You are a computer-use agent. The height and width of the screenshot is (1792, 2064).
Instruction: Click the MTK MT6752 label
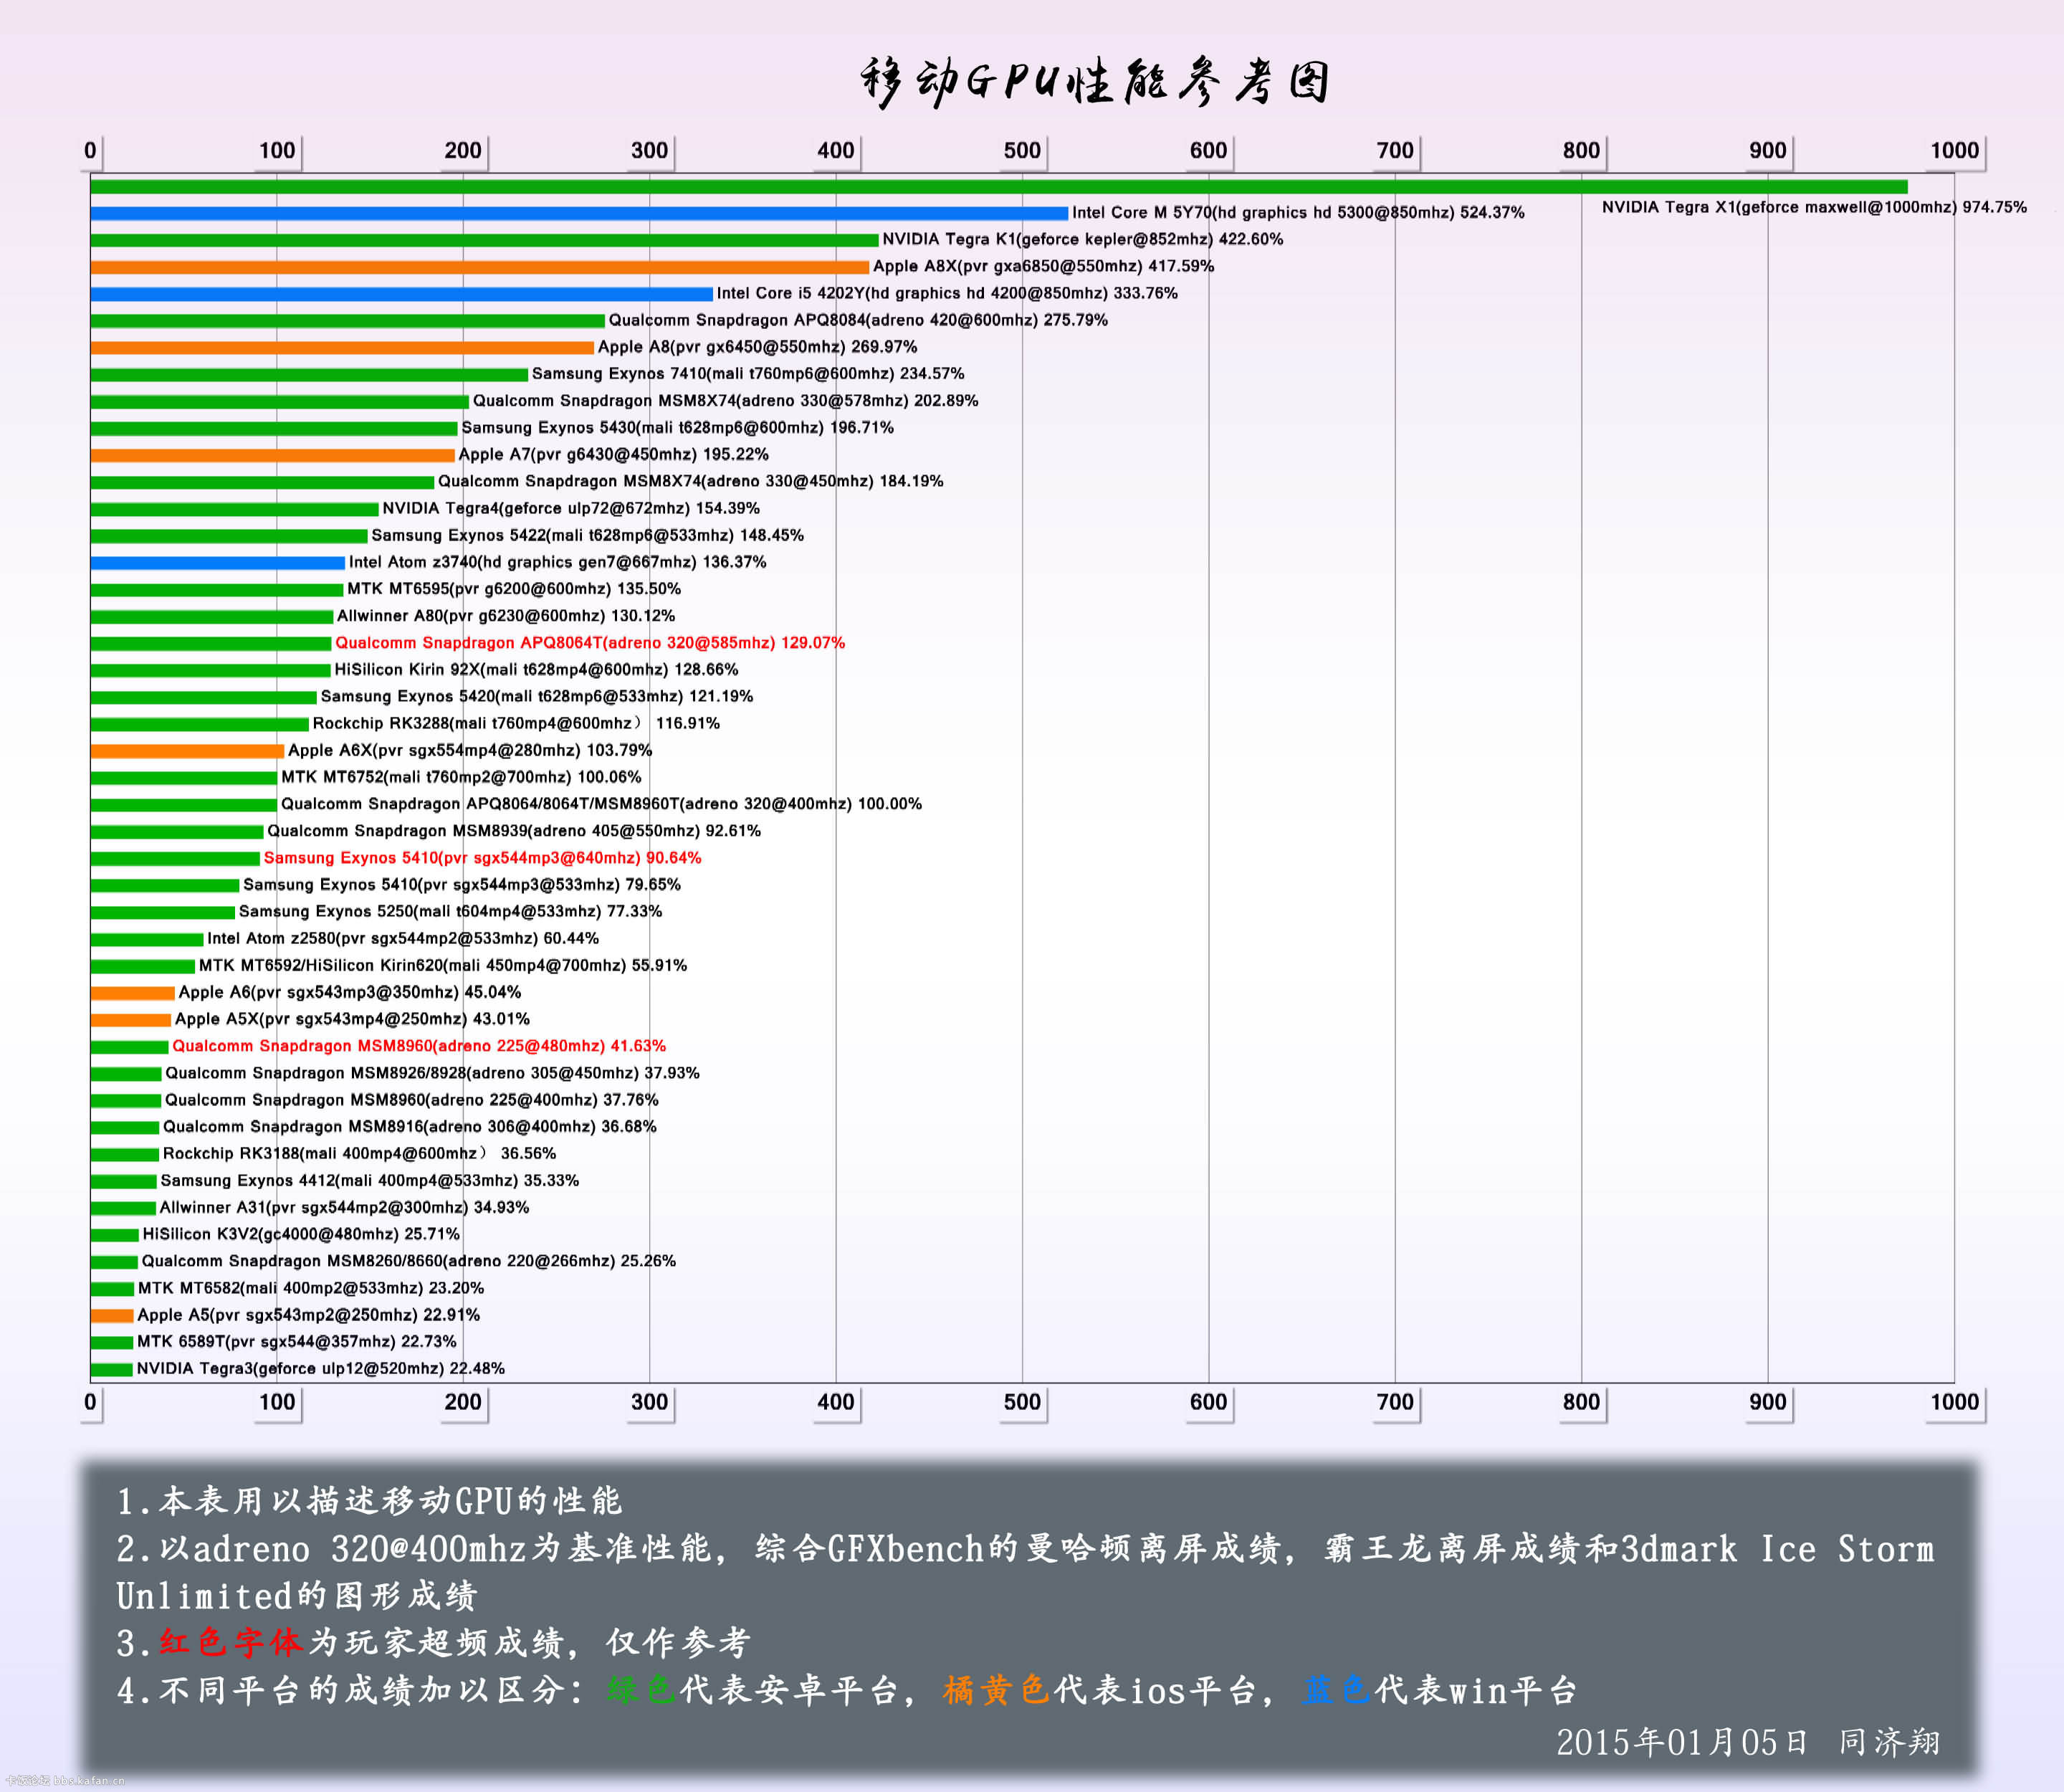[x=461, y=777]
